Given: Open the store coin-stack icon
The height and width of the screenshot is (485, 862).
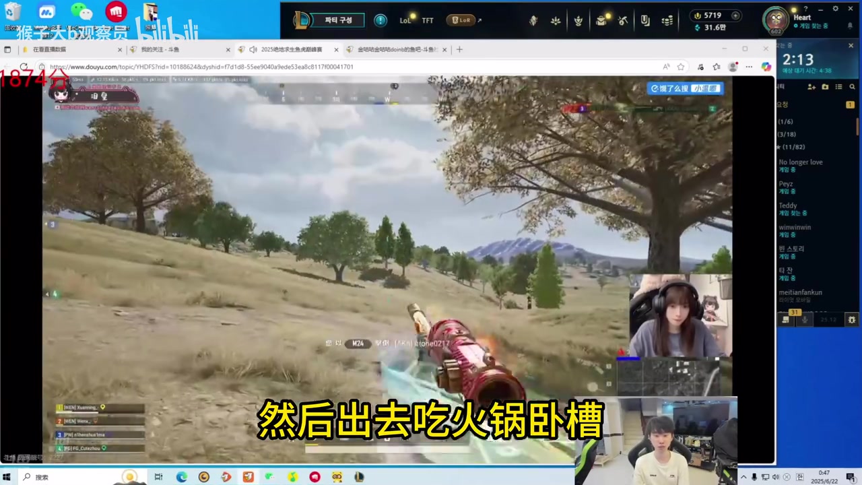Looking at the screenshot, I should pos(667,21).
